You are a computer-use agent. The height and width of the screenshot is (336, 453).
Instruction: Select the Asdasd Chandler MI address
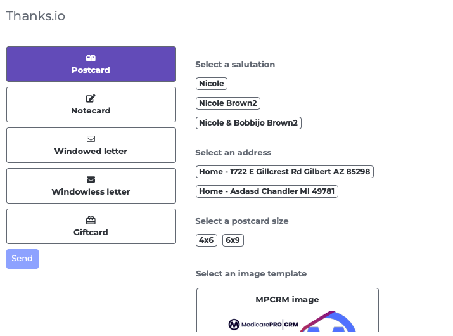(x=267, y=191)
